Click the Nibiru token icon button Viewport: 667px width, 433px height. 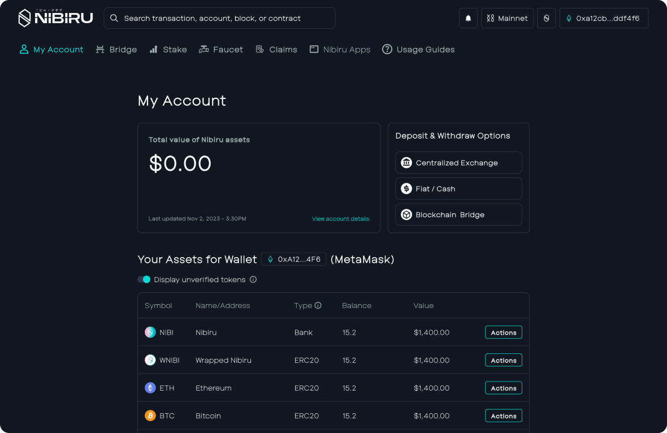click(x=546, y=18)
